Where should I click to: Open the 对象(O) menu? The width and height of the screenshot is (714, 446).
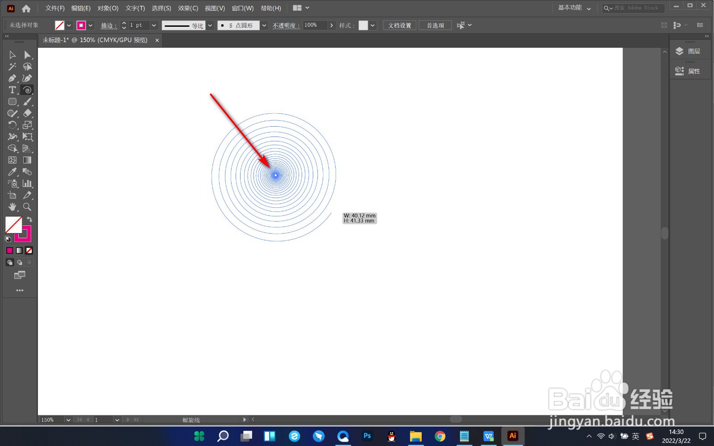(x=108, y=8)
